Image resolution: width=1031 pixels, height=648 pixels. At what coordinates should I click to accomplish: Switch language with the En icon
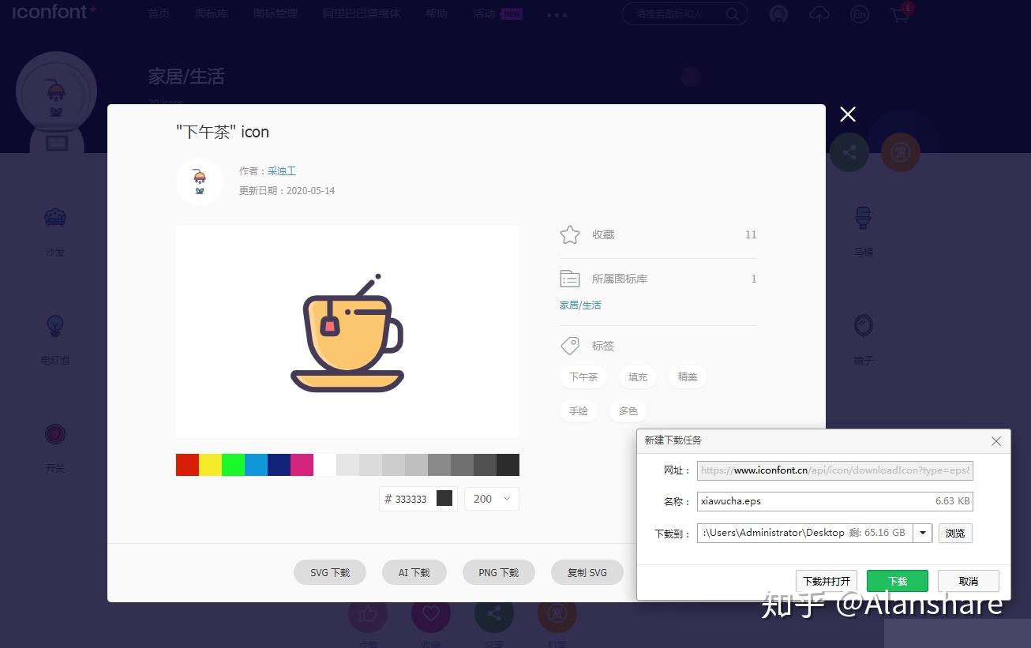click(859, 14)
